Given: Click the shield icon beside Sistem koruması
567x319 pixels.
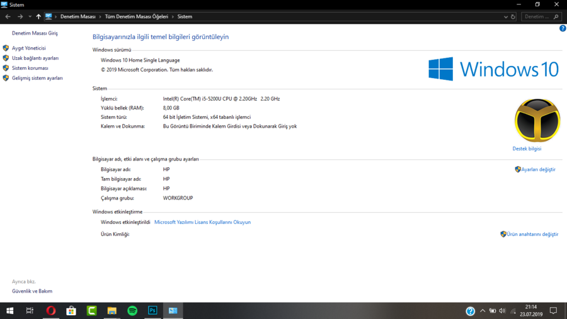Looking at the screenshot, I should (6, 68).
